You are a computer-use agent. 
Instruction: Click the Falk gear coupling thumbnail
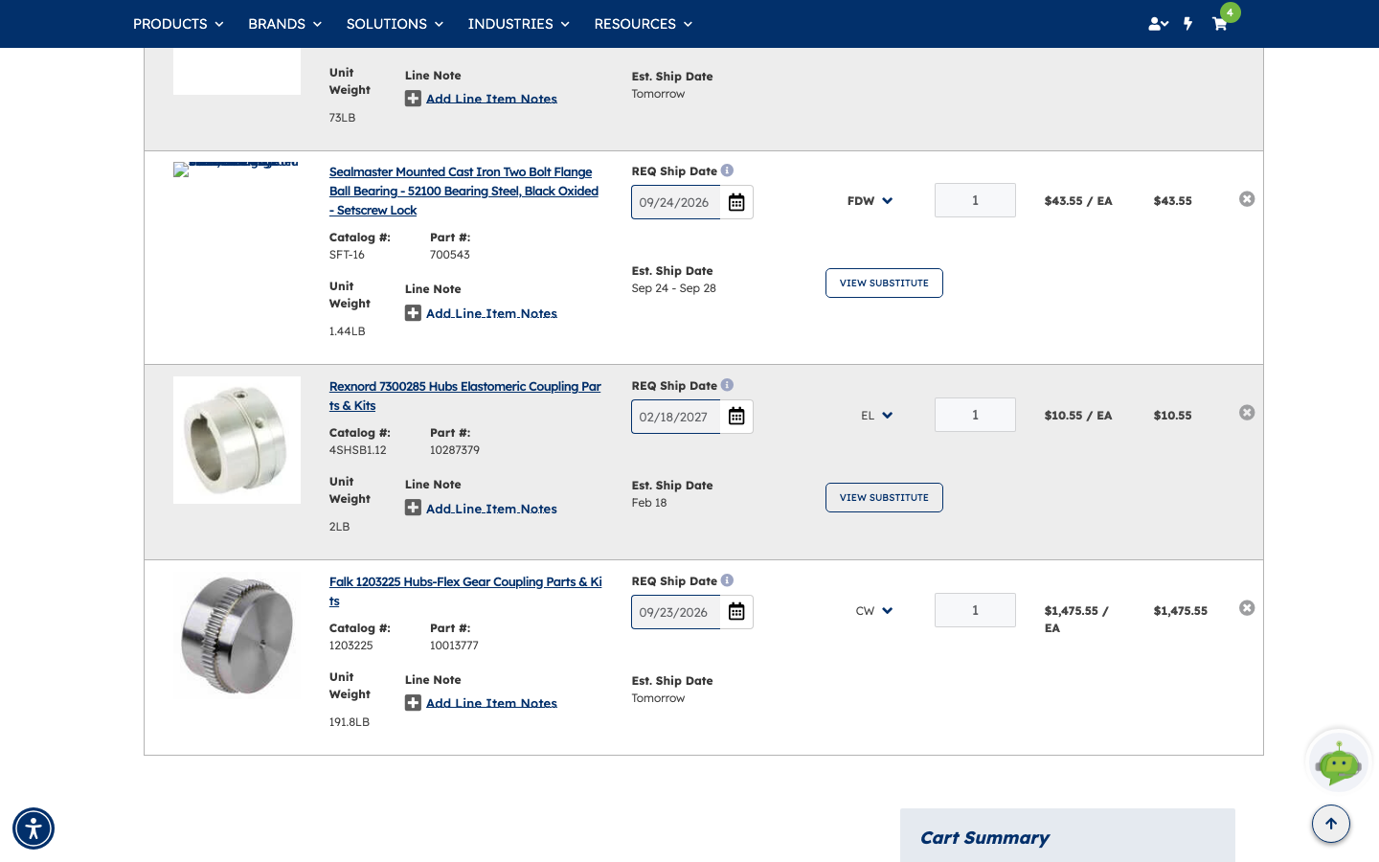coord(237,635)
